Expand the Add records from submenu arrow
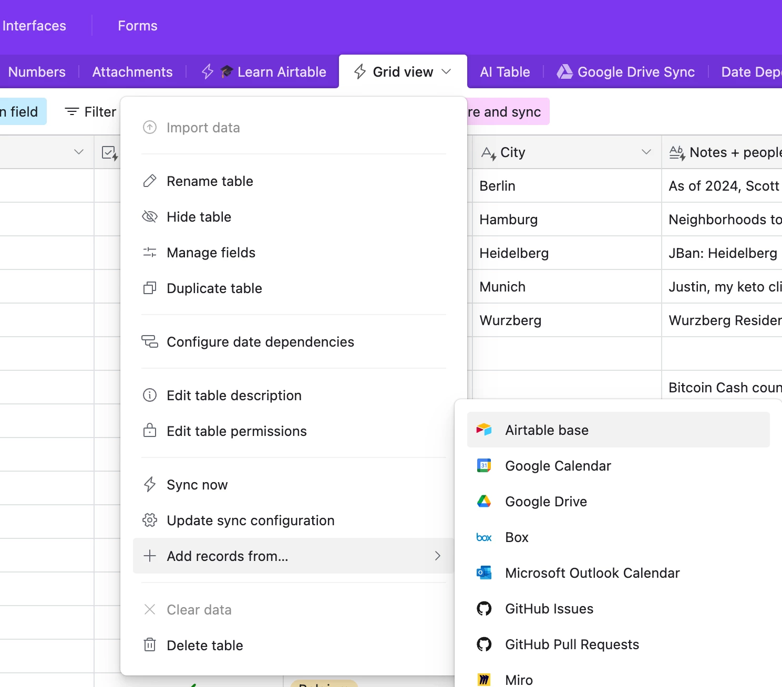Screen dimensions: 782x687 pos(438,556)
